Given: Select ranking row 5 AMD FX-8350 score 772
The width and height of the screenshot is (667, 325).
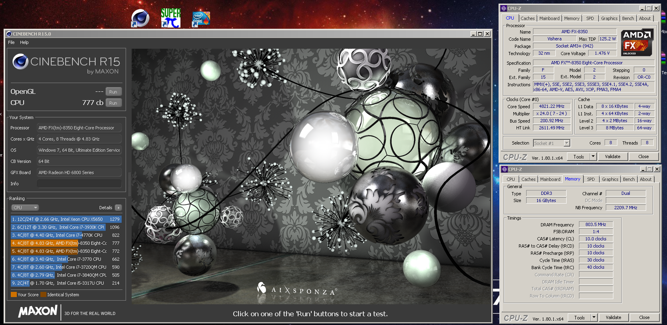Looking at the screenshot, I should click(66, 251).
